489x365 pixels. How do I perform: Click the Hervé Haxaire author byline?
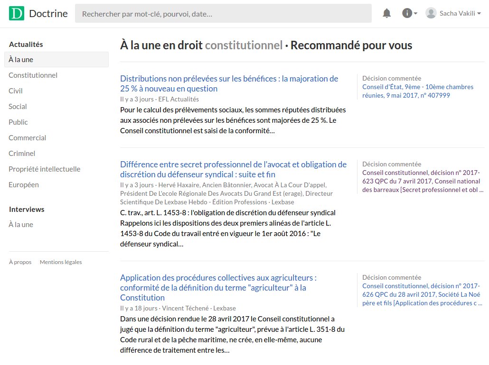click(226, 193)
